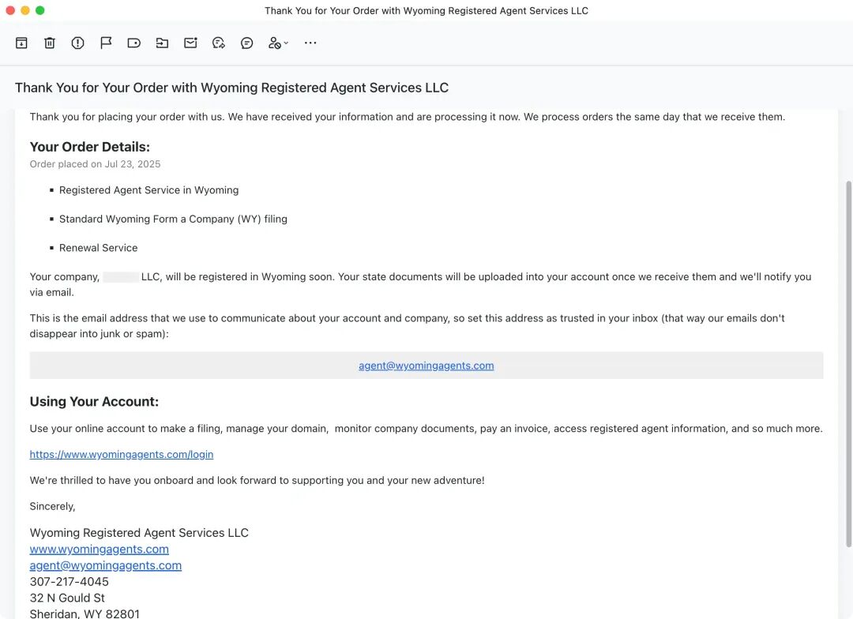Click the agent@wyomingagents.com link in gray box
Screen dimensions: 853x619
[x=426, y=366]
